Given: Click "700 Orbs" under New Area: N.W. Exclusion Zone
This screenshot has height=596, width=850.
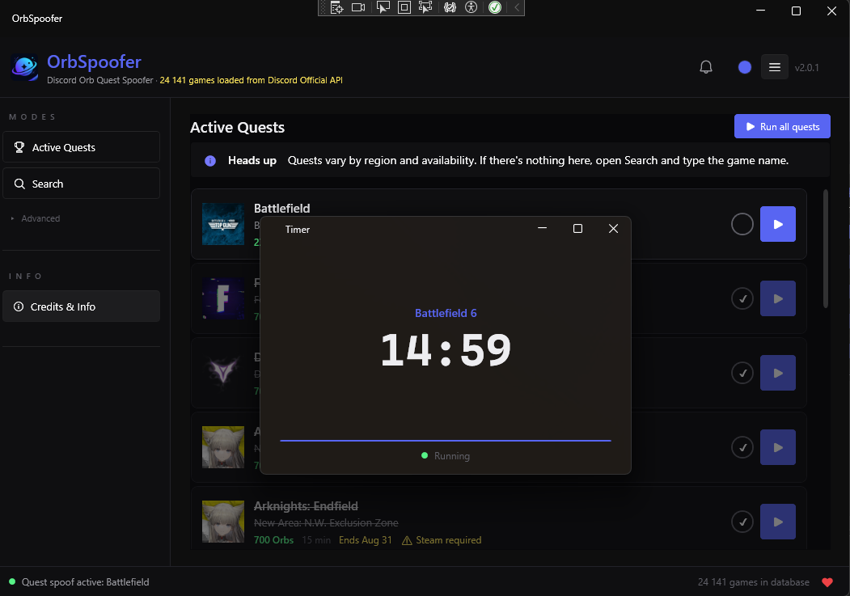Looking at the screenshot, I should coord(273,540).
